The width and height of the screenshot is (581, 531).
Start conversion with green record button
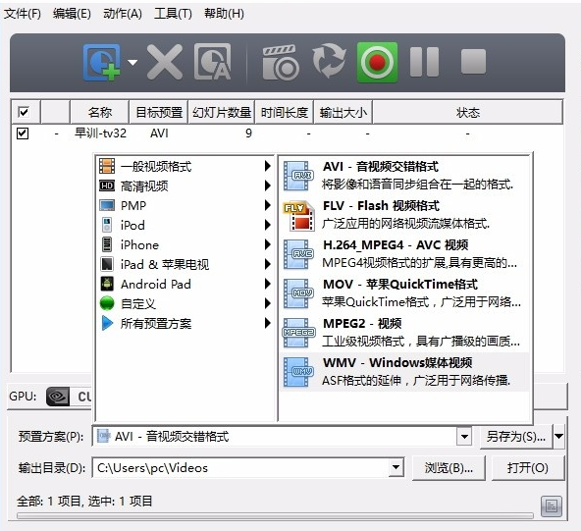point(377,62)
